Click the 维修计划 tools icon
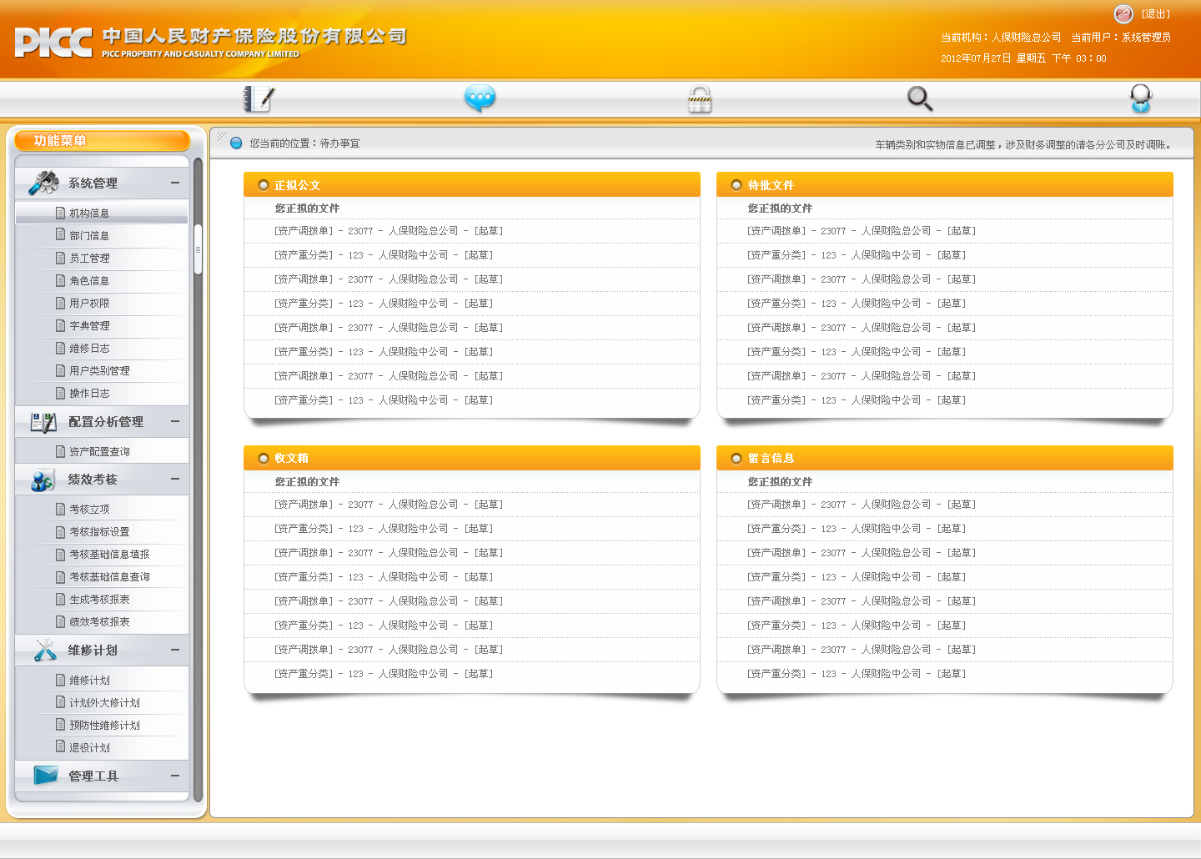This screenshot has height=859, width=1201. tap(45, 651)
